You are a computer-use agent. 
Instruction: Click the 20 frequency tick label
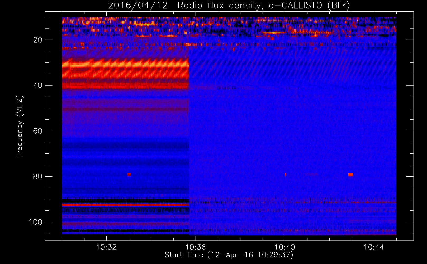click(x=38, y=40)
